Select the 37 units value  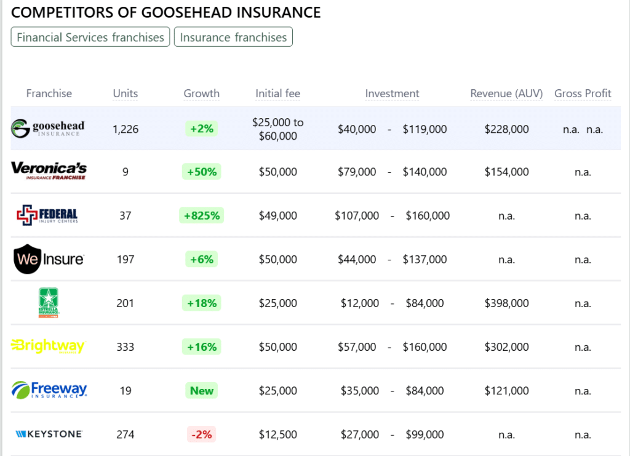[x=126, y=216]
